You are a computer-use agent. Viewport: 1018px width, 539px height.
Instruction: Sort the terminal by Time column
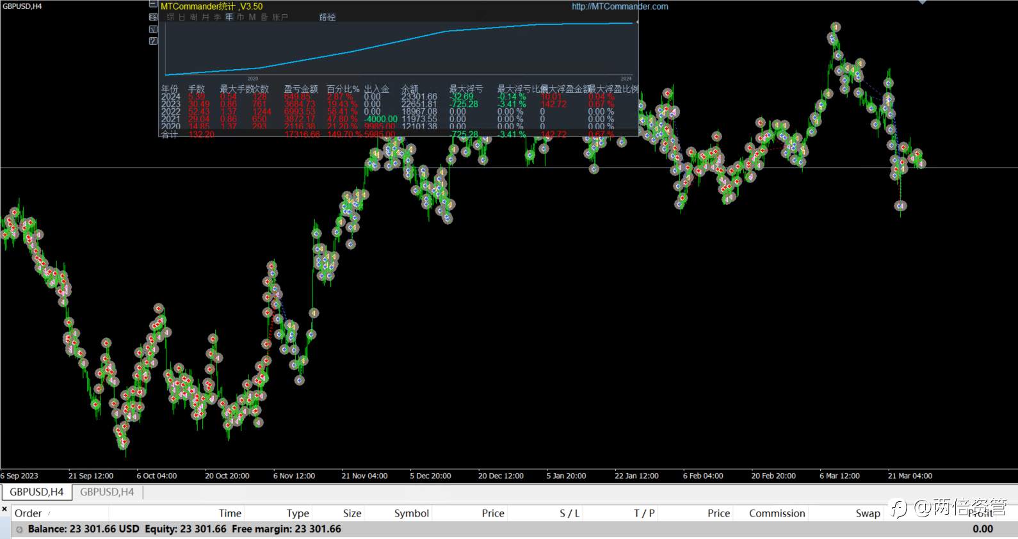coord(230,513)
